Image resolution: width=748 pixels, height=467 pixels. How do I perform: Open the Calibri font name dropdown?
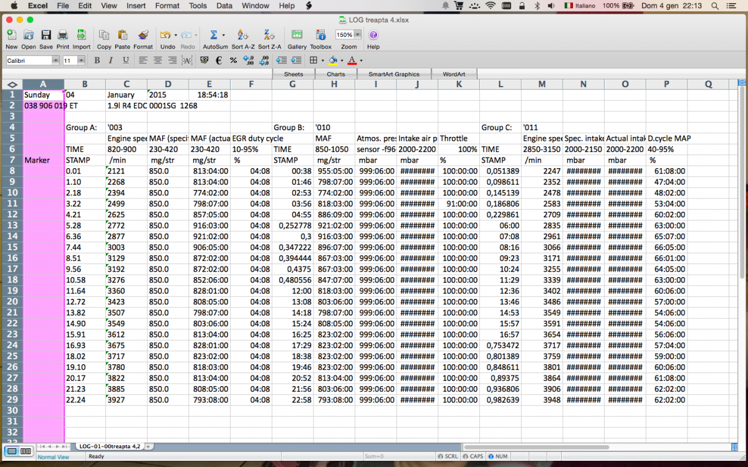55,60
